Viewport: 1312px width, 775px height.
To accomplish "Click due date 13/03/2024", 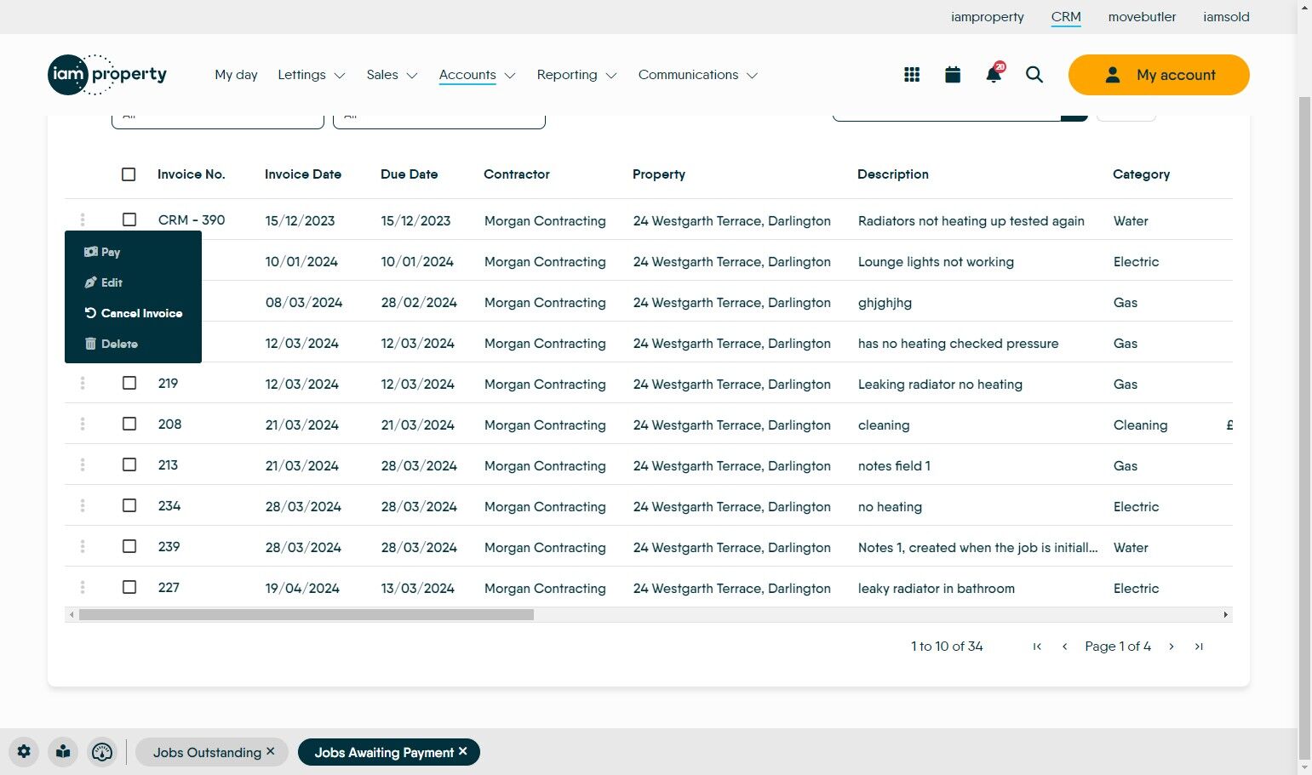I will (x=418, y=589).
